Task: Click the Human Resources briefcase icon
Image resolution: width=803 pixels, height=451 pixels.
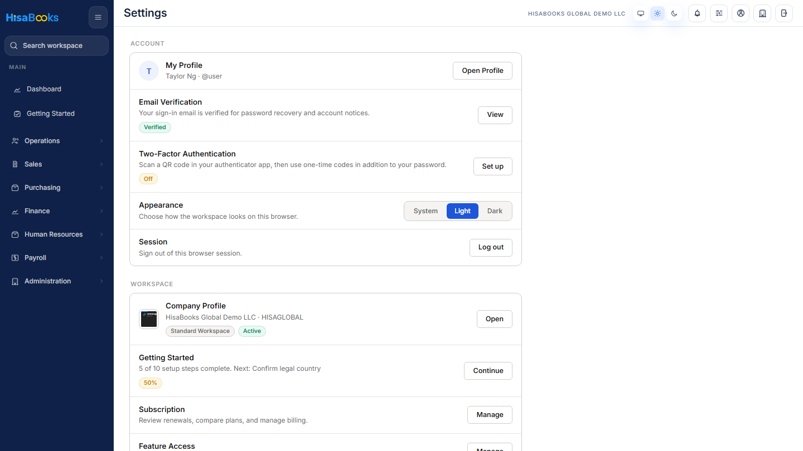Action: (15, 234)
